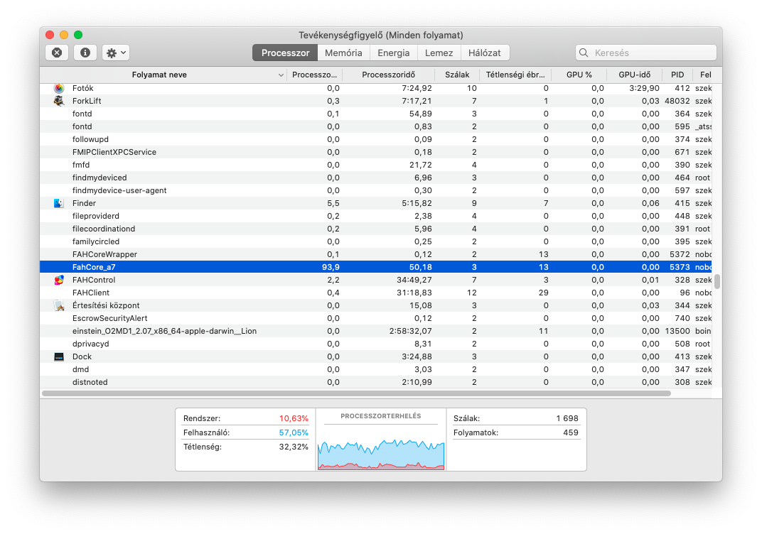Select the findmydevice-user-agent process row
762x534 pixels.
click(x=375, y=190)
